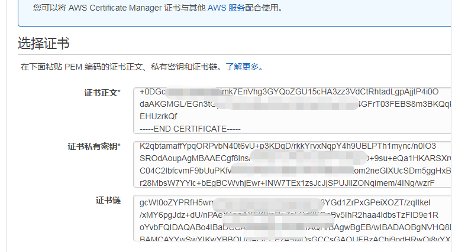Click the 证书私有密钥* label
The height and width of the screenshot is (252, 455).
[x=94, y=146]
